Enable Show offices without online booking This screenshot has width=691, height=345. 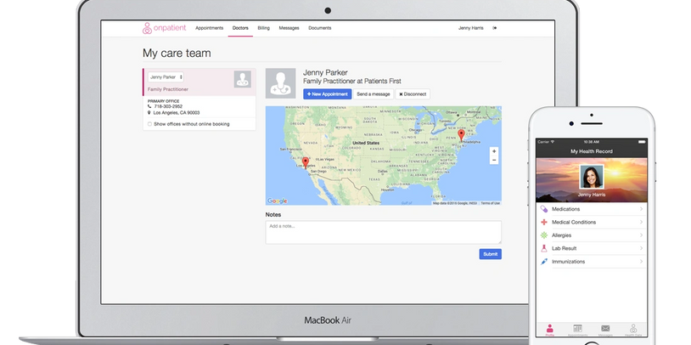point(150,123)
